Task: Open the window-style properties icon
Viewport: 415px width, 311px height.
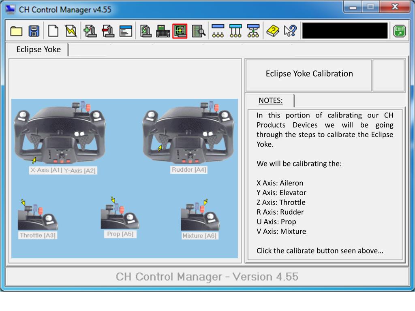Action: pos(126,31)
